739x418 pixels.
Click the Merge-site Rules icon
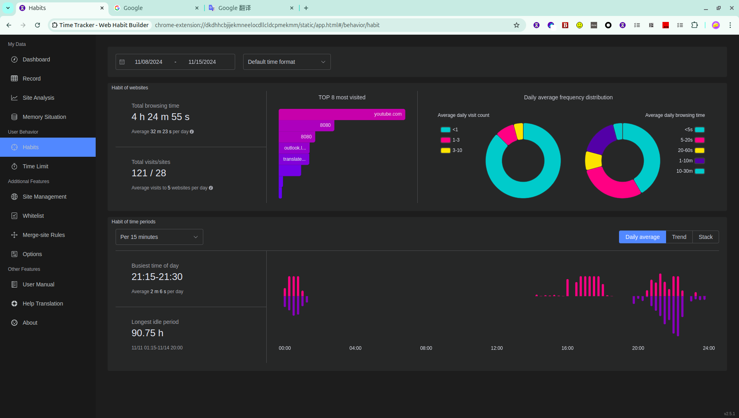[x=14, y=235]
